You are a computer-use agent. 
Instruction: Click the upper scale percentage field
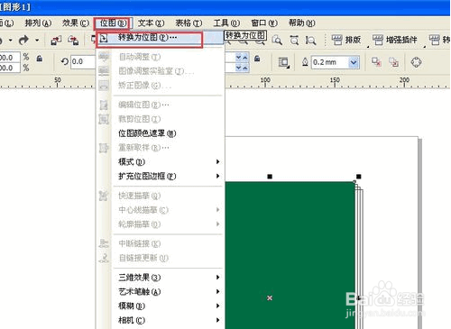coord(10,57)
